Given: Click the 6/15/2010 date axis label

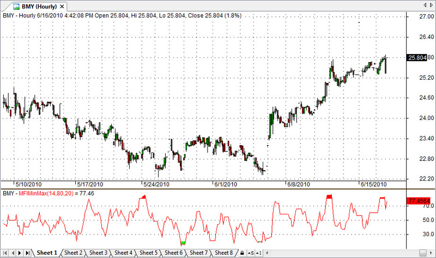Looking at the screenshot, I should point(373,184).
